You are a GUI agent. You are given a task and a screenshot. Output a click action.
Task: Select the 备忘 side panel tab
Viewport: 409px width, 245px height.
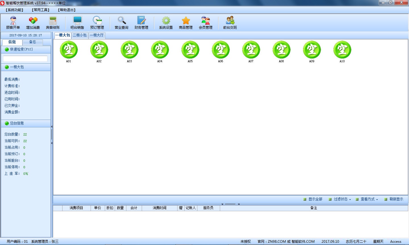[x=33, y=42]
